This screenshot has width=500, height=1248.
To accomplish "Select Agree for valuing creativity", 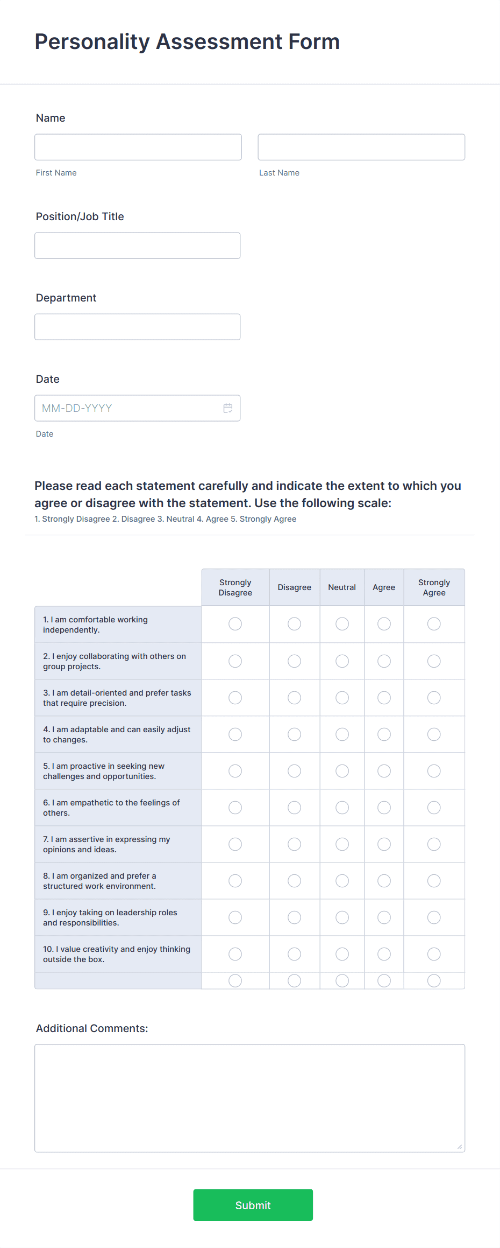I will 384,954.
